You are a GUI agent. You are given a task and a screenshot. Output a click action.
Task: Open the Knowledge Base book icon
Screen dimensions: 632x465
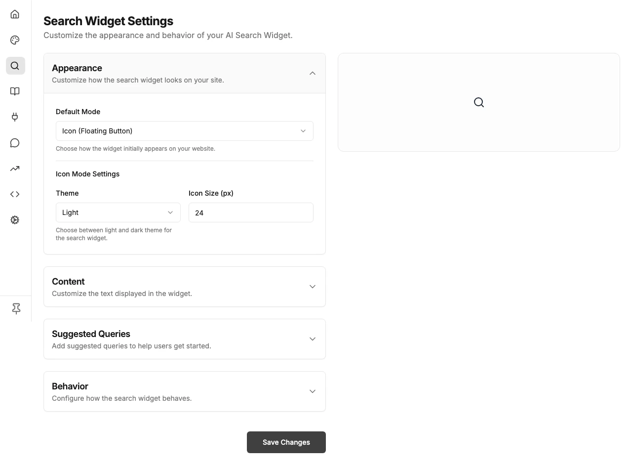click(14, 91)
